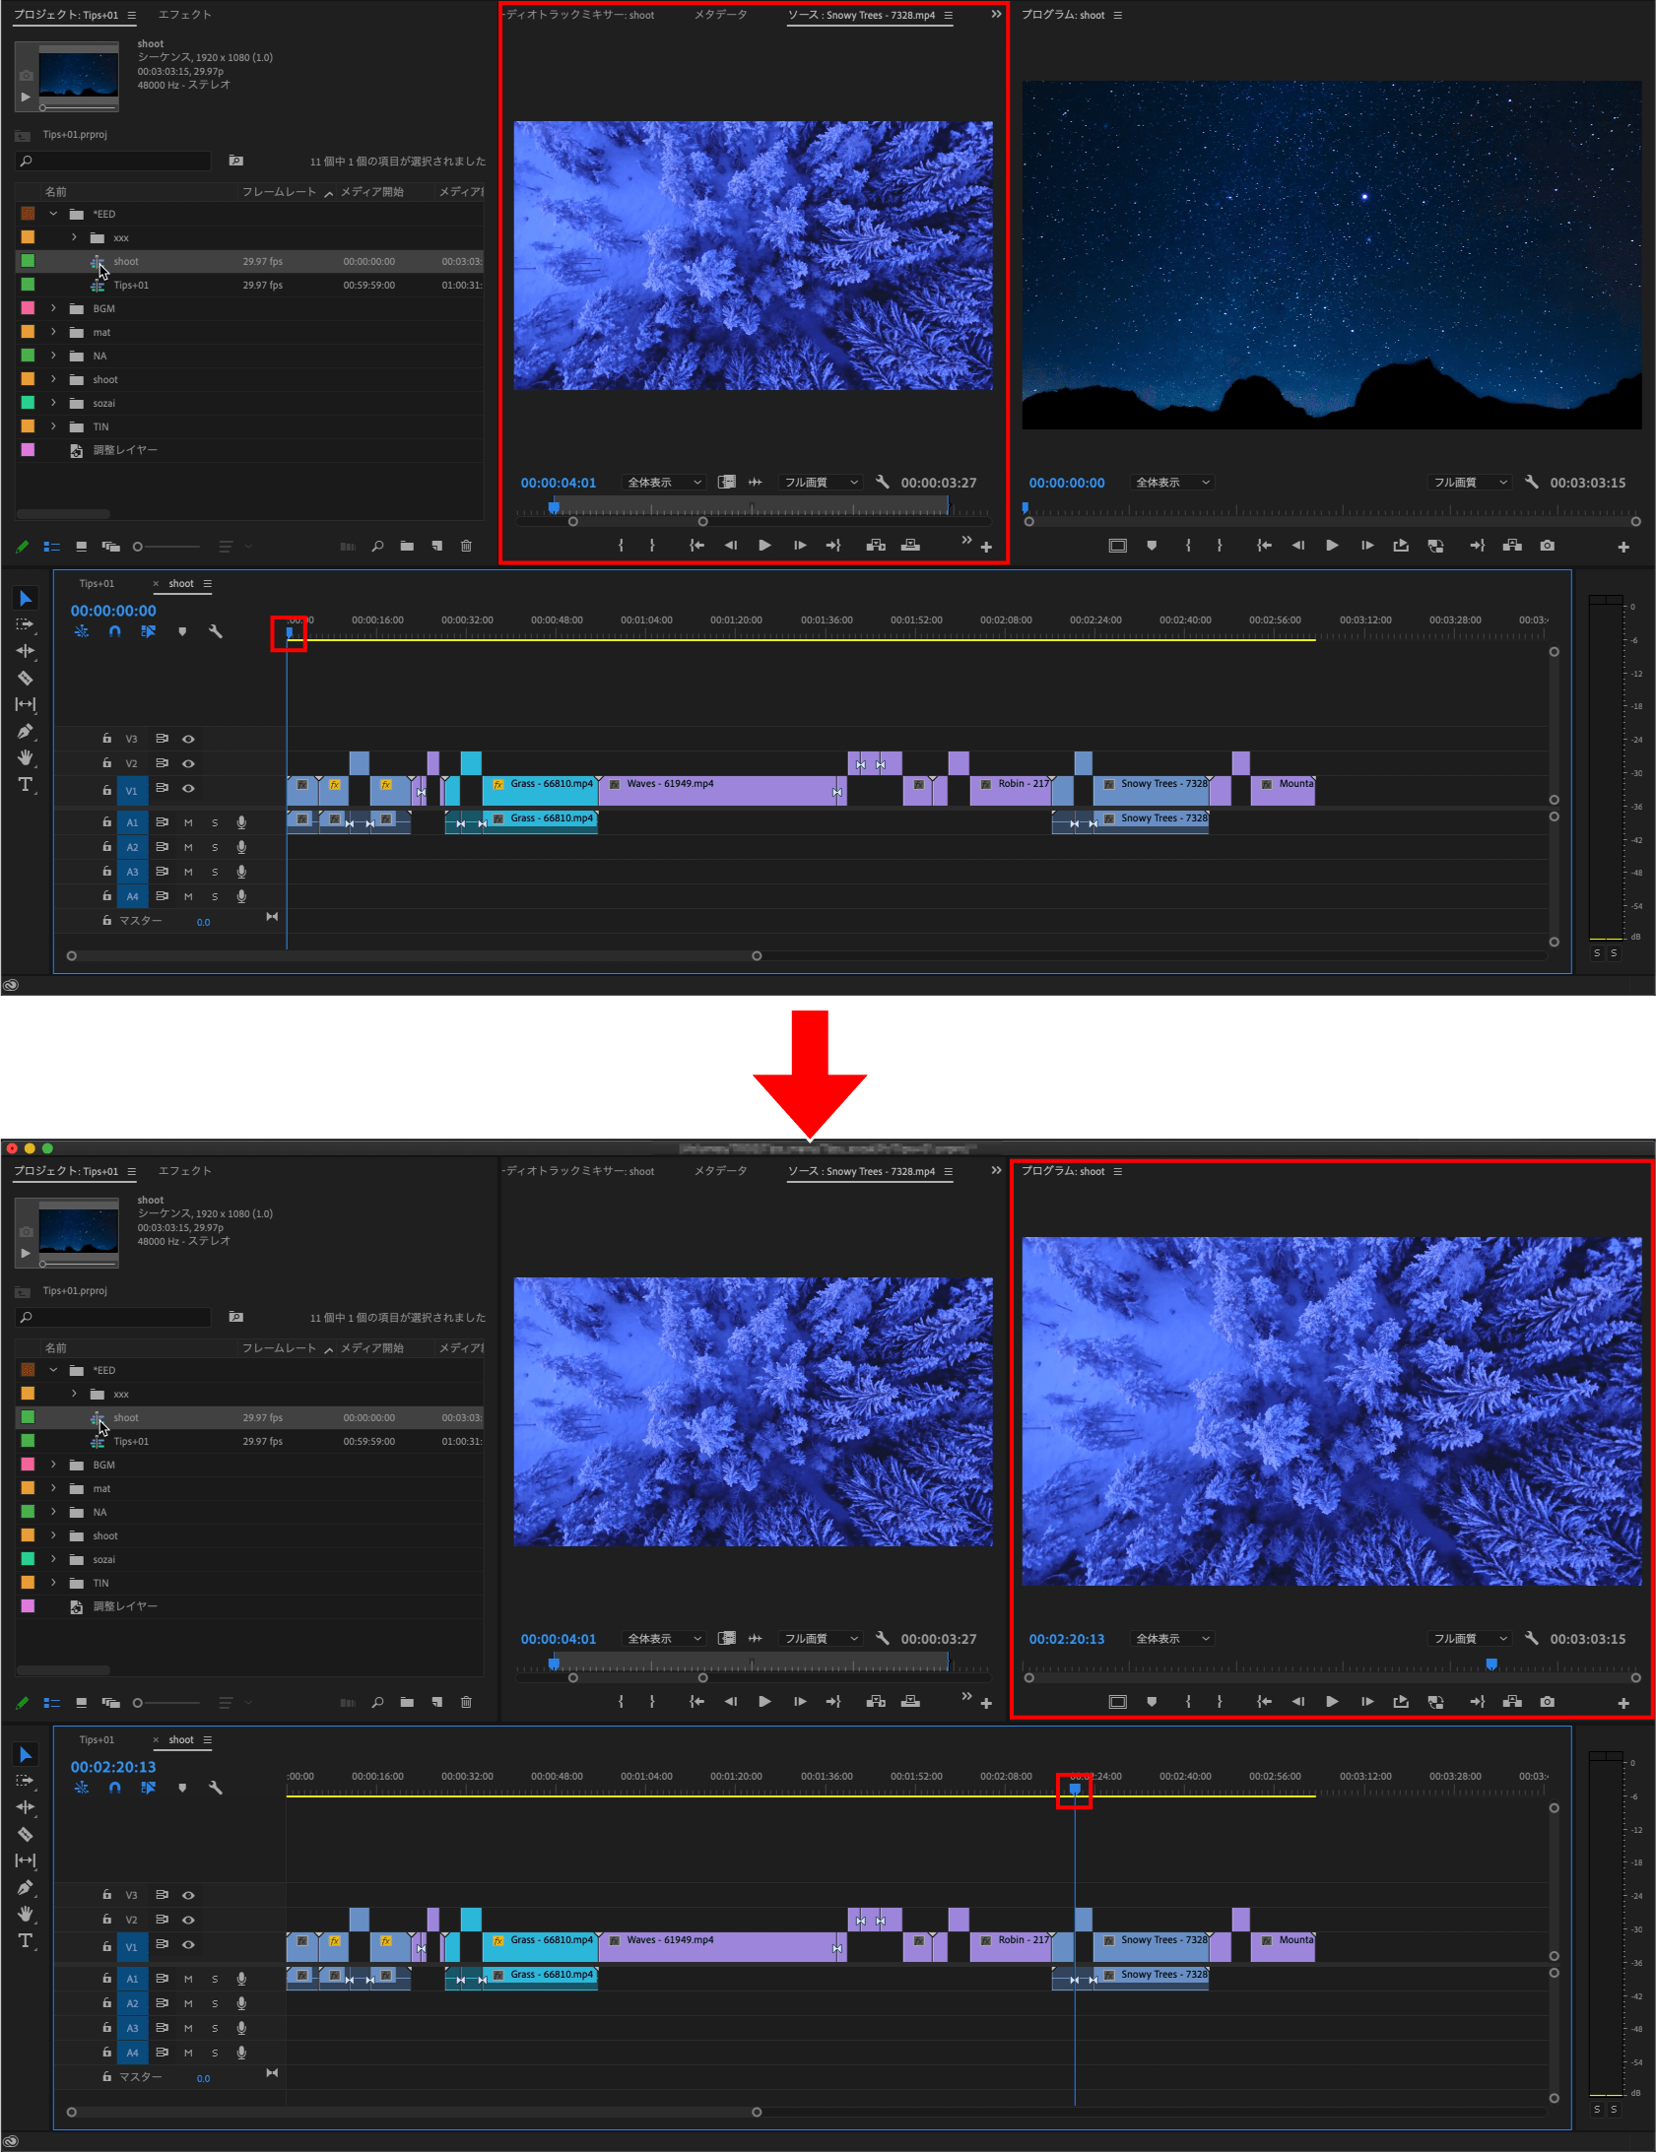The width and height of the screenshot is (1656, 2153).
Task: Toggle program safe margins, upper screenshot
Action: (1118, 546)
